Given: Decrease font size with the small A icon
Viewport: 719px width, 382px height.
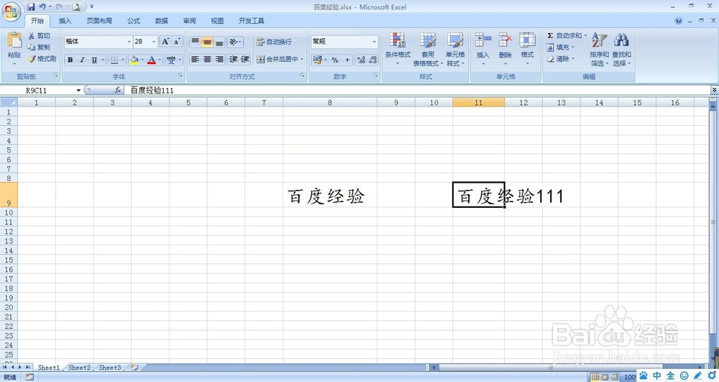Looking at the screenshot, I should point(177,42).
